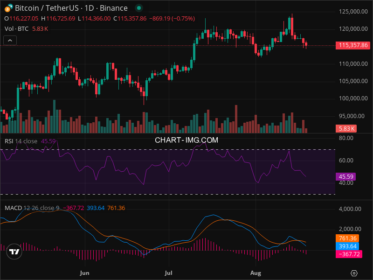Open the TradingView logo badge
This screenshot has width=373, height=280.
(x=14, y=252)
